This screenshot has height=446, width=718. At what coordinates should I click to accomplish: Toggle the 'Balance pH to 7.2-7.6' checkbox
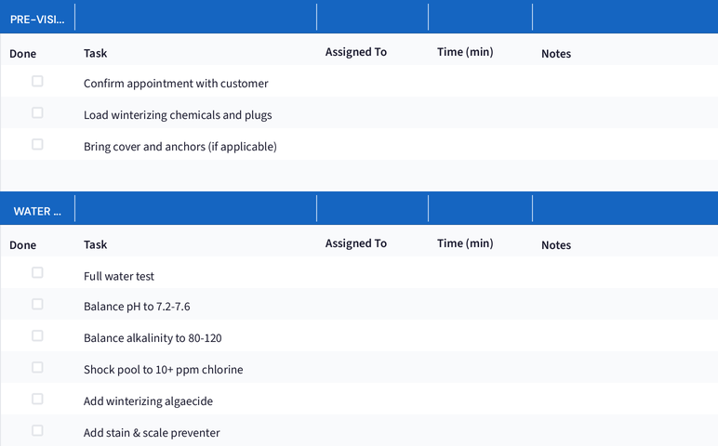(37, 305)
